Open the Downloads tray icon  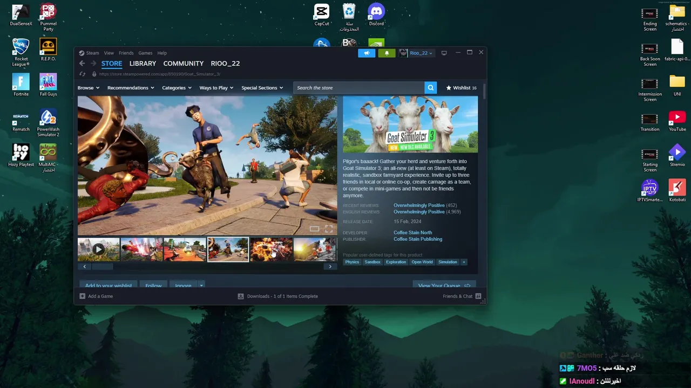[241, 296]
